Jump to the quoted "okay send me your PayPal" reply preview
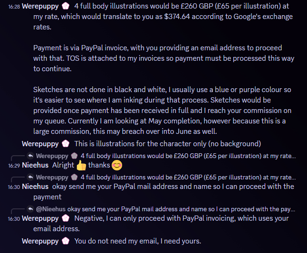The height and width of the screenshot is (253, 307). click(x=182, y=209)
